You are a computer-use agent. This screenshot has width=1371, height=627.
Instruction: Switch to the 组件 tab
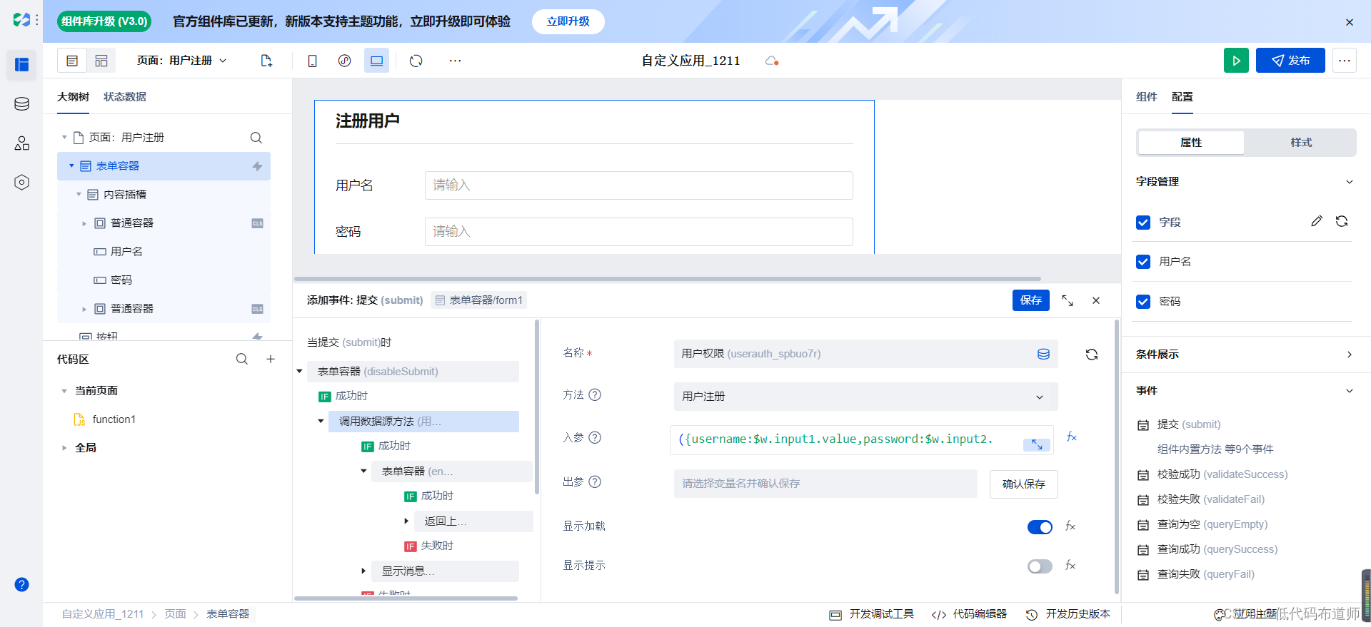coord(1146,97)
